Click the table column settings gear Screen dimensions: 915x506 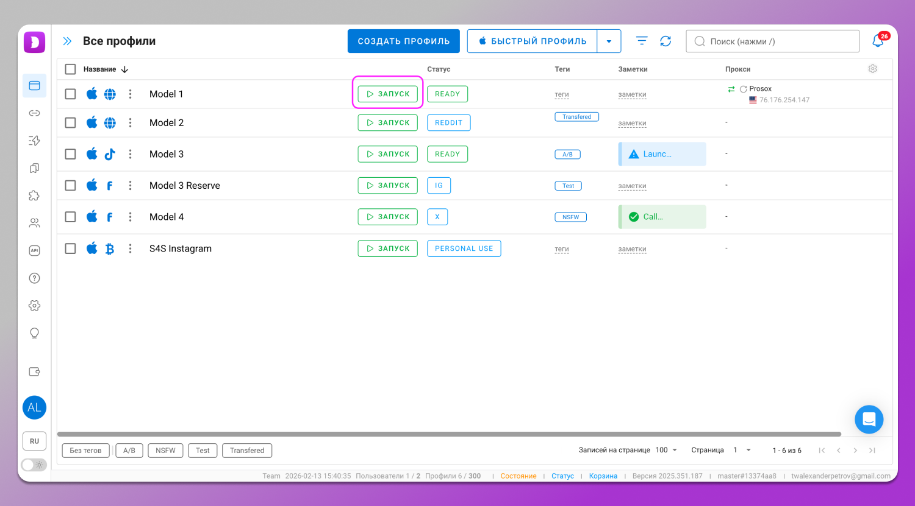click(873, 69)
